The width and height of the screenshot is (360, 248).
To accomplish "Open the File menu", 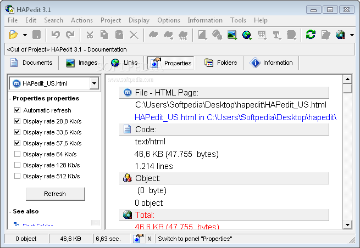I will coord(13,20).
